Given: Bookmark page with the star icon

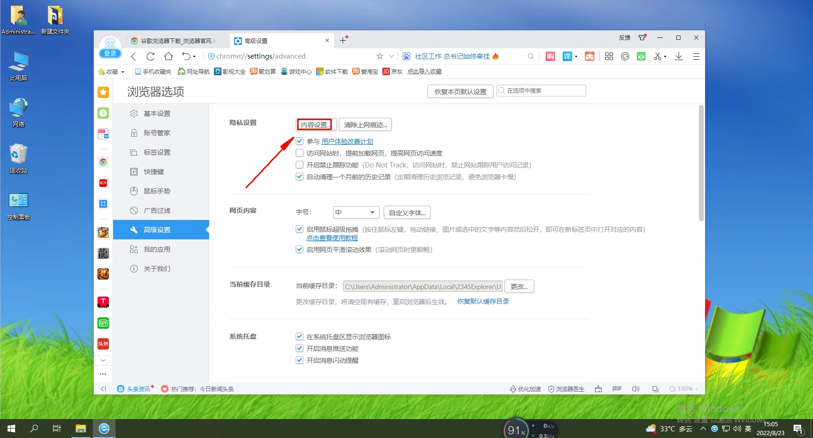Looking at the screenshot, I should 380,56.
